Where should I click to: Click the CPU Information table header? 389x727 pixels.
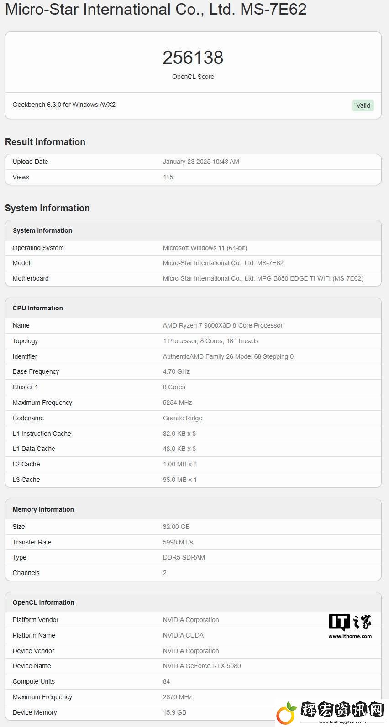[193, 308]
